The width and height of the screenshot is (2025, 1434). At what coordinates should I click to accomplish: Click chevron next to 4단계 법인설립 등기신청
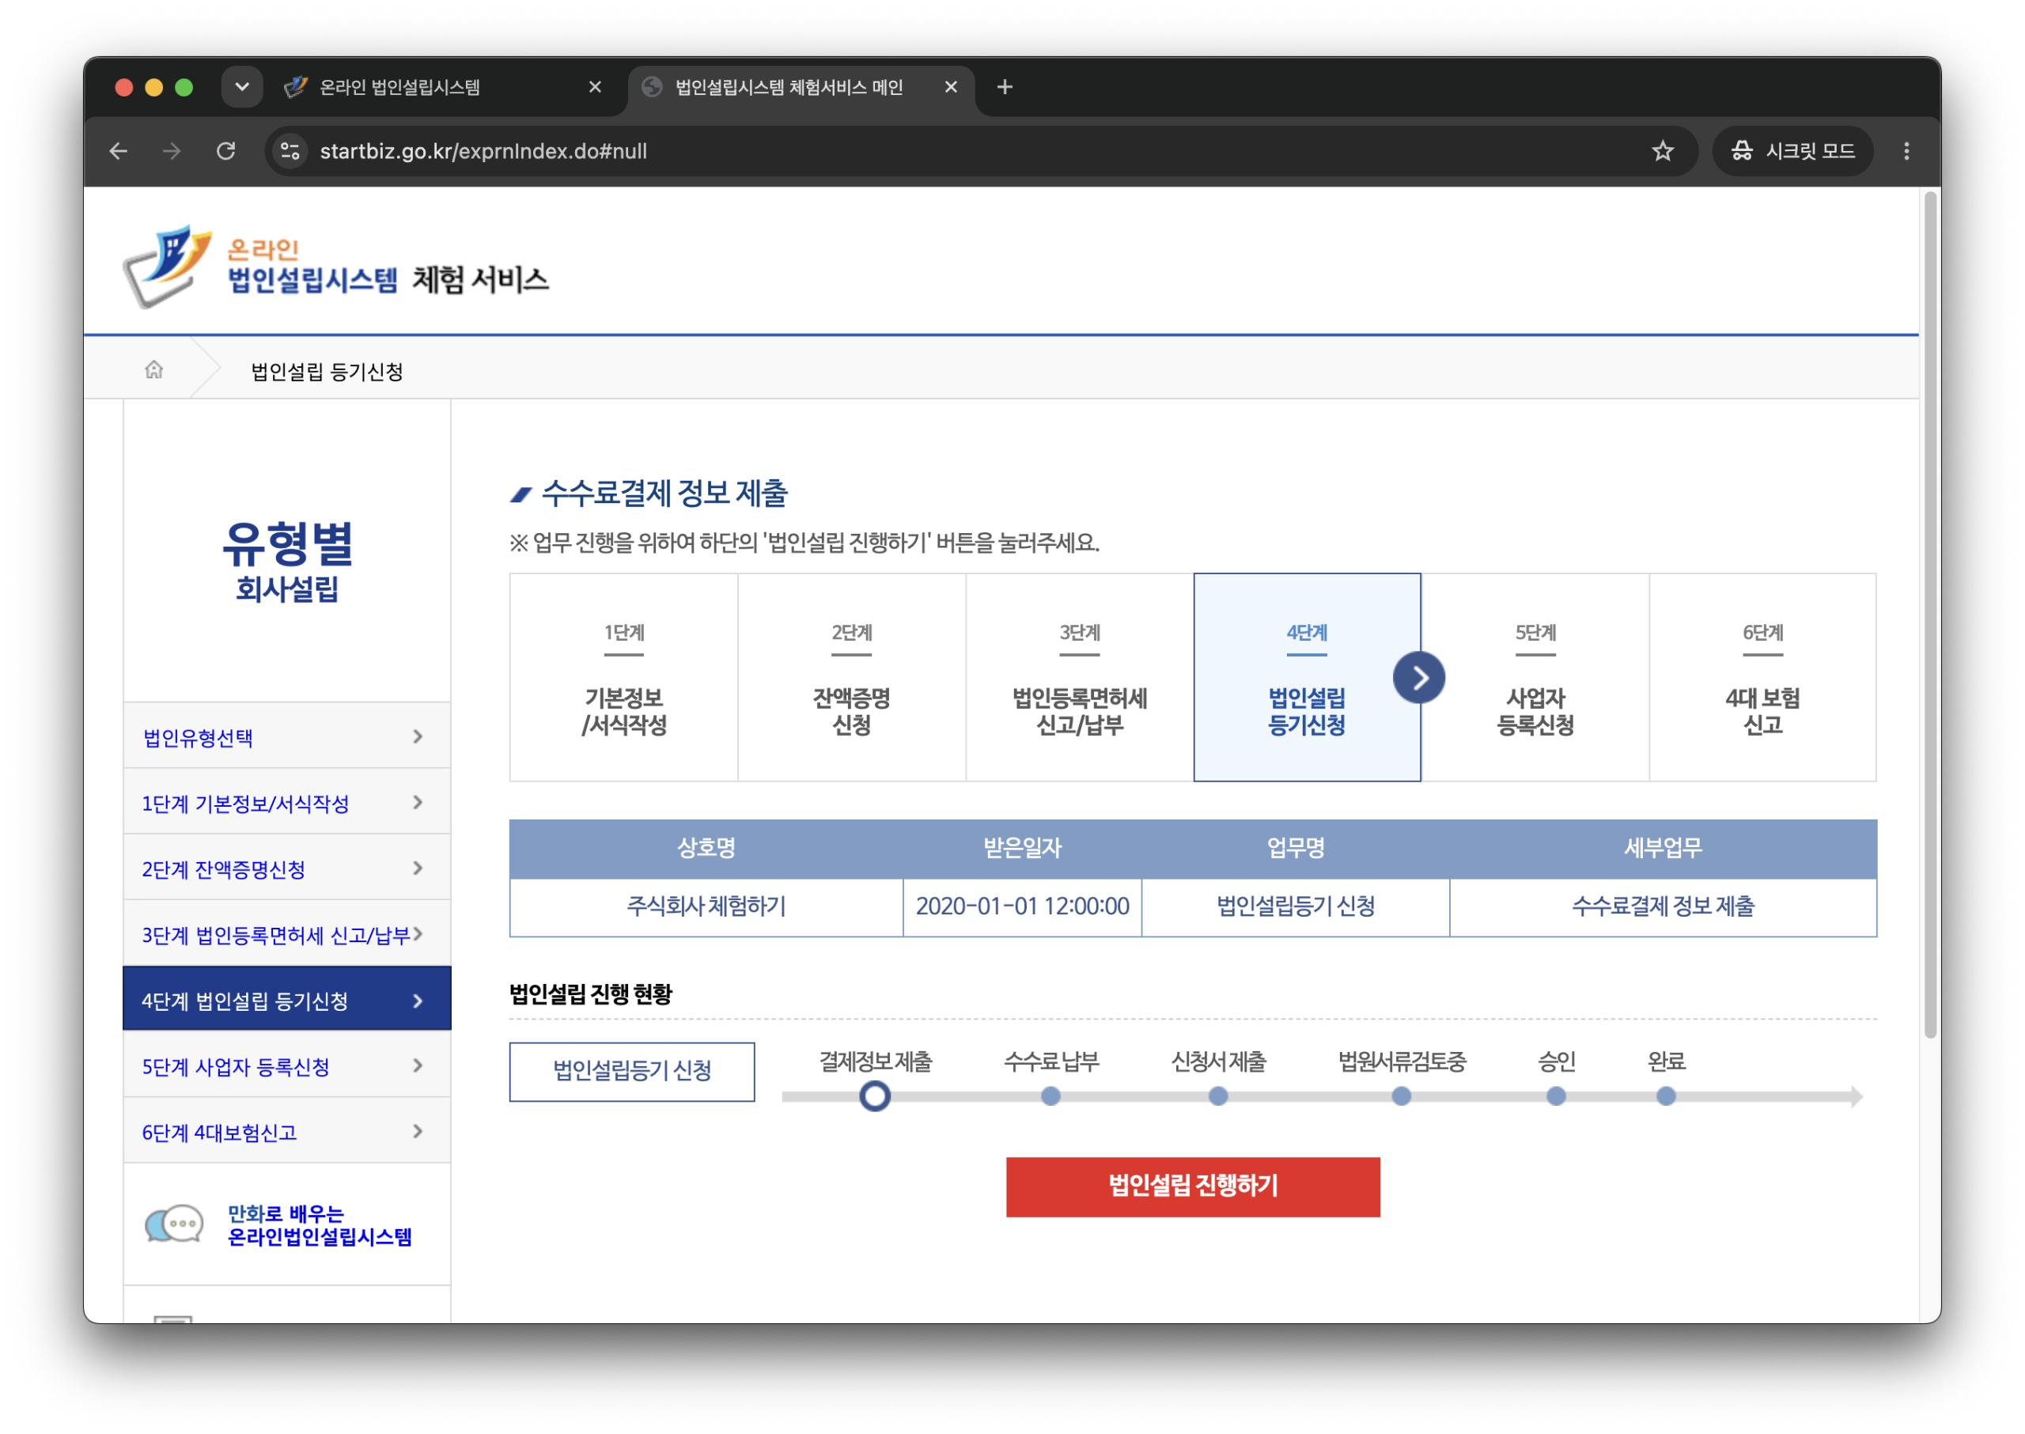point(418,1001)
